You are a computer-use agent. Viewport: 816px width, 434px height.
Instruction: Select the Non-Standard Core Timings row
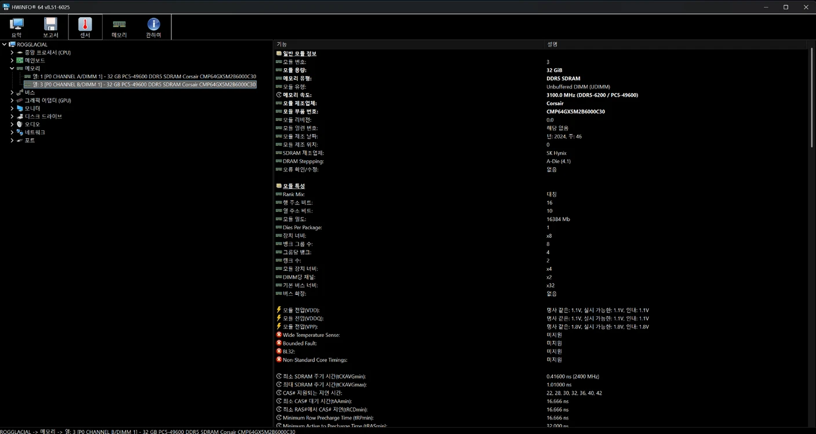(x=541, y=360)
